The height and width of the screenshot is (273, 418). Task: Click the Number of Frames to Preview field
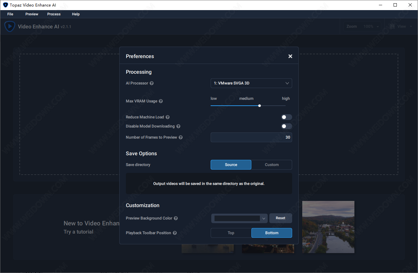click(x=251, y=137)
